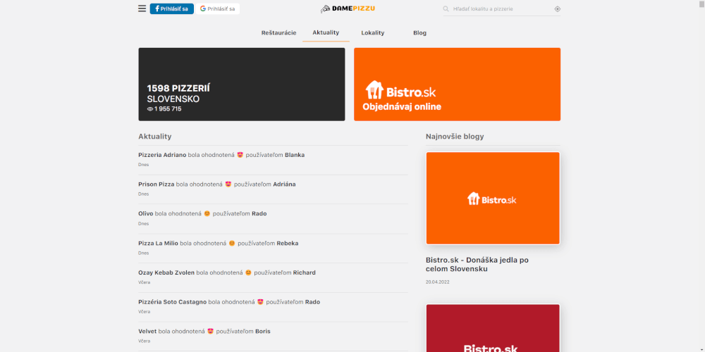Screen dimensions: 705x352
Task: Click the orange Bistro.sk blog thumbnail
Action: [x=492, y=199]
